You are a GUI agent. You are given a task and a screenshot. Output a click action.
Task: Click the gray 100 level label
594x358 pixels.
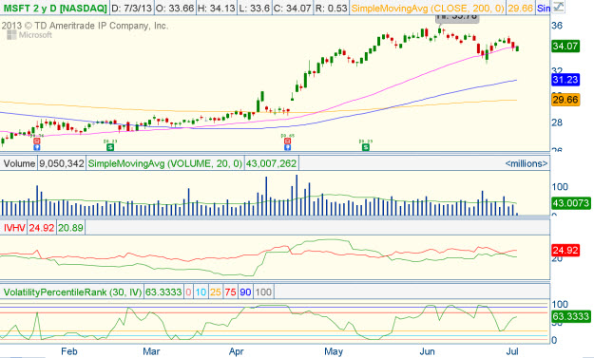pos(263,292)
